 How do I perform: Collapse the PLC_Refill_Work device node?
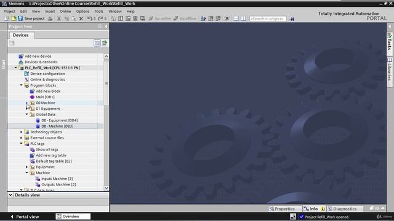pyautogui.click(x=15, y=68)
